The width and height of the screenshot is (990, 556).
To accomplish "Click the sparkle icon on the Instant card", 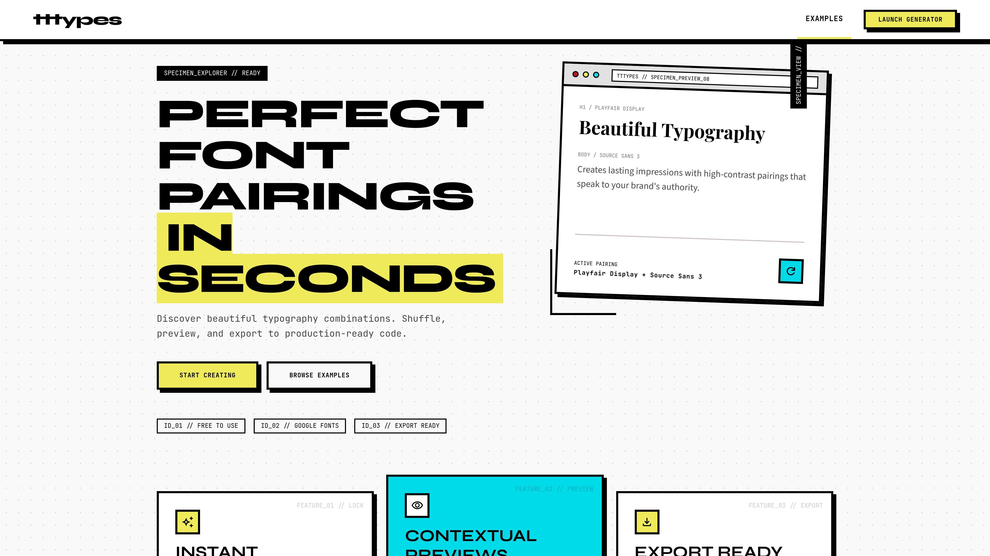I will (x=187, y=522).
